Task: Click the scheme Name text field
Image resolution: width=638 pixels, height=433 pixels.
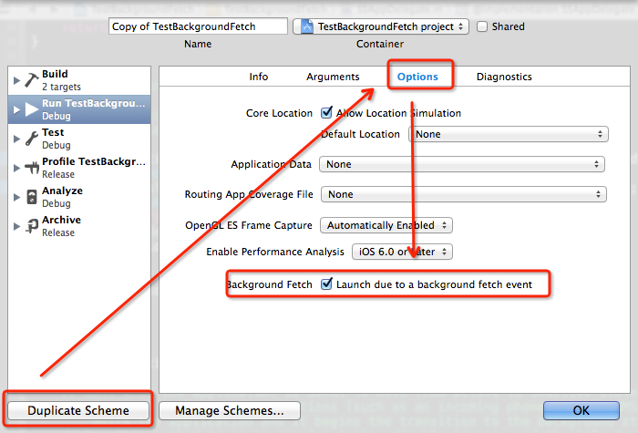Action: (198, 26)
